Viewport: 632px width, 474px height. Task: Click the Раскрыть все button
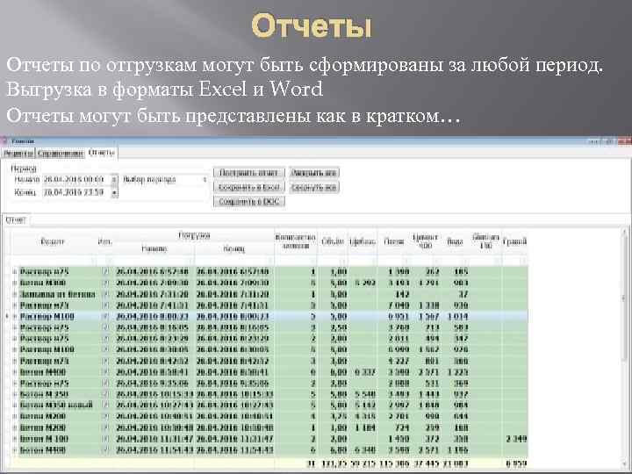(x=314, y=173)
